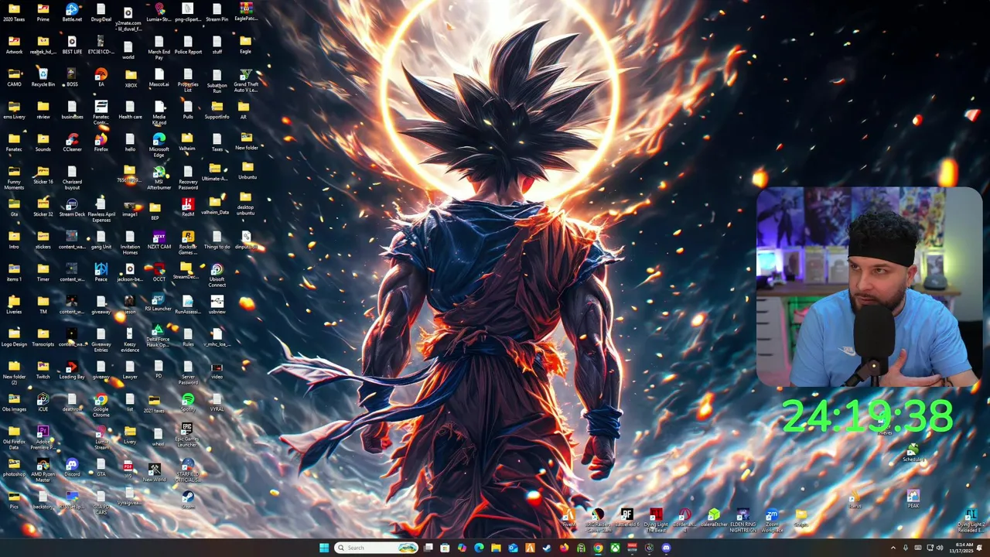Screen dimensions: 990x557
Task: Open Steam from the taskbar
Action: (x=547, y=548)
